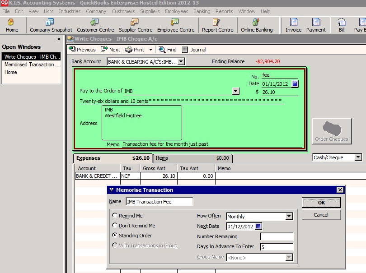View the Journal for this cheque
The width and height of the screenshot is (366, 273).
click(x=194, y=50)
